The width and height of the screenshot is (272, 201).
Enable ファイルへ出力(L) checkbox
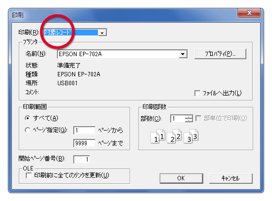click(197, 93)
